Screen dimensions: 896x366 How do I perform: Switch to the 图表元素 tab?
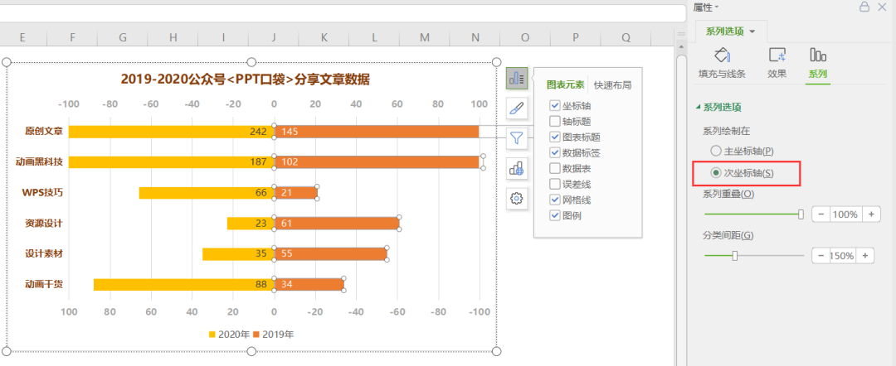[x=566, y=85]
